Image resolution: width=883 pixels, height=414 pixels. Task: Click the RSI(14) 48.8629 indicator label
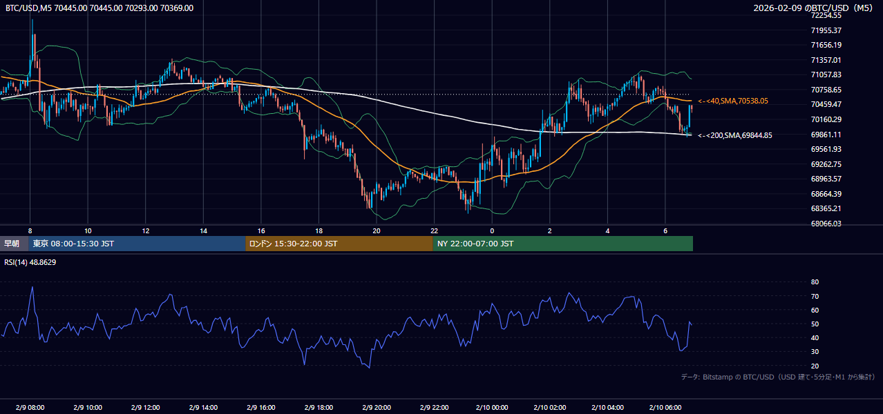[29, 262]
